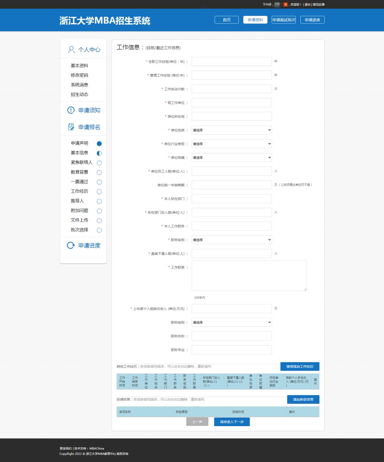The width and height of the screenshot is (384, 462).
Task: Click the 全职工作经验 input field
Action: 231,61
